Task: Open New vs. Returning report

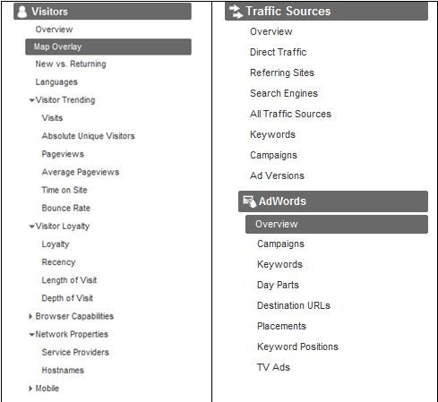Action: (x=71, y=64)
